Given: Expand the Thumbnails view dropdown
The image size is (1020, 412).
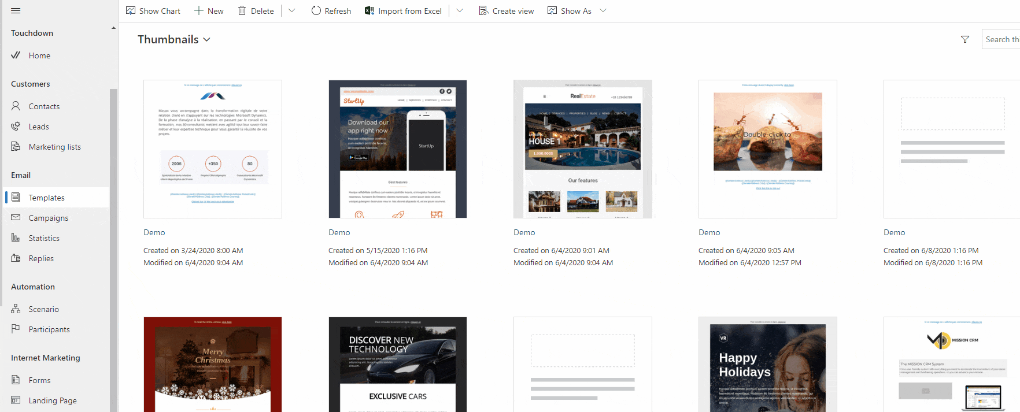Looking at the screenshot, I should [206, 40].
